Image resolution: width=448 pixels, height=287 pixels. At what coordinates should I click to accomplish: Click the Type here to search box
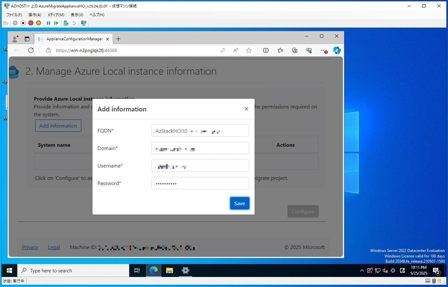73,270
